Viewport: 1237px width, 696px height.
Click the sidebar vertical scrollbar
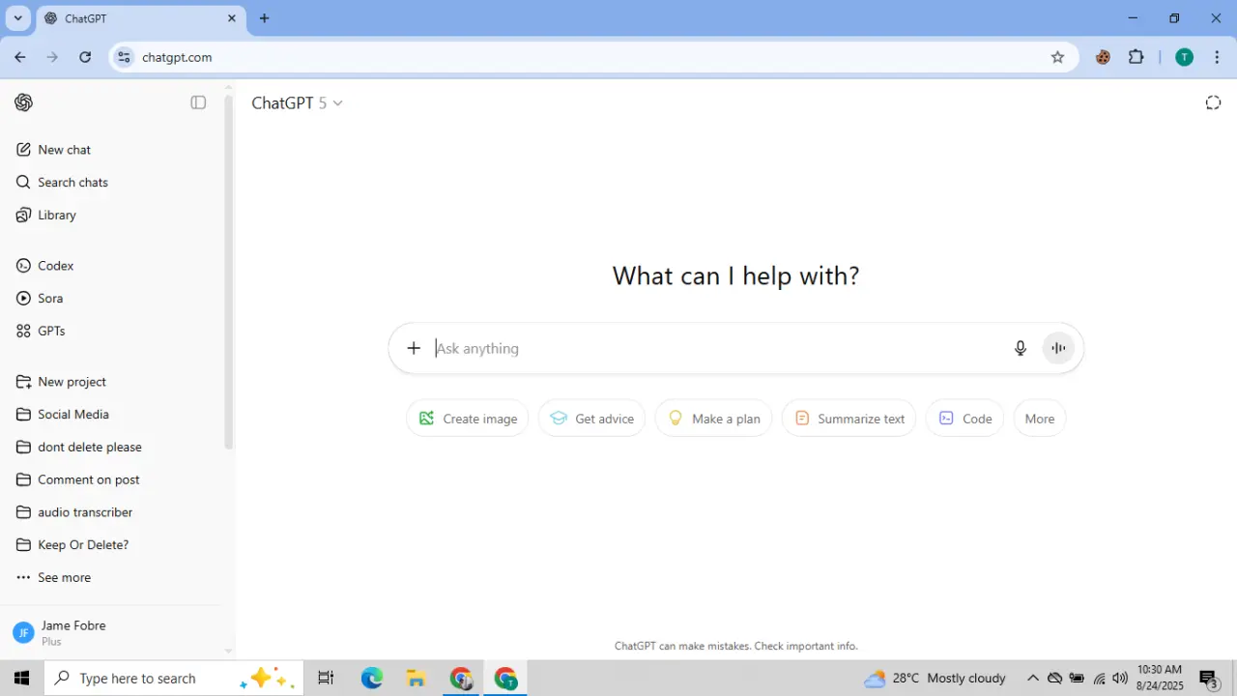pyautogui.click(x=229, y=271)
